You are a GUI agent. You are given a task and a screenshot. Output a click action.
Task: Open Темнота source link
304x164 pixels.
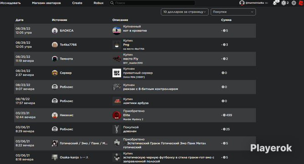66,59
